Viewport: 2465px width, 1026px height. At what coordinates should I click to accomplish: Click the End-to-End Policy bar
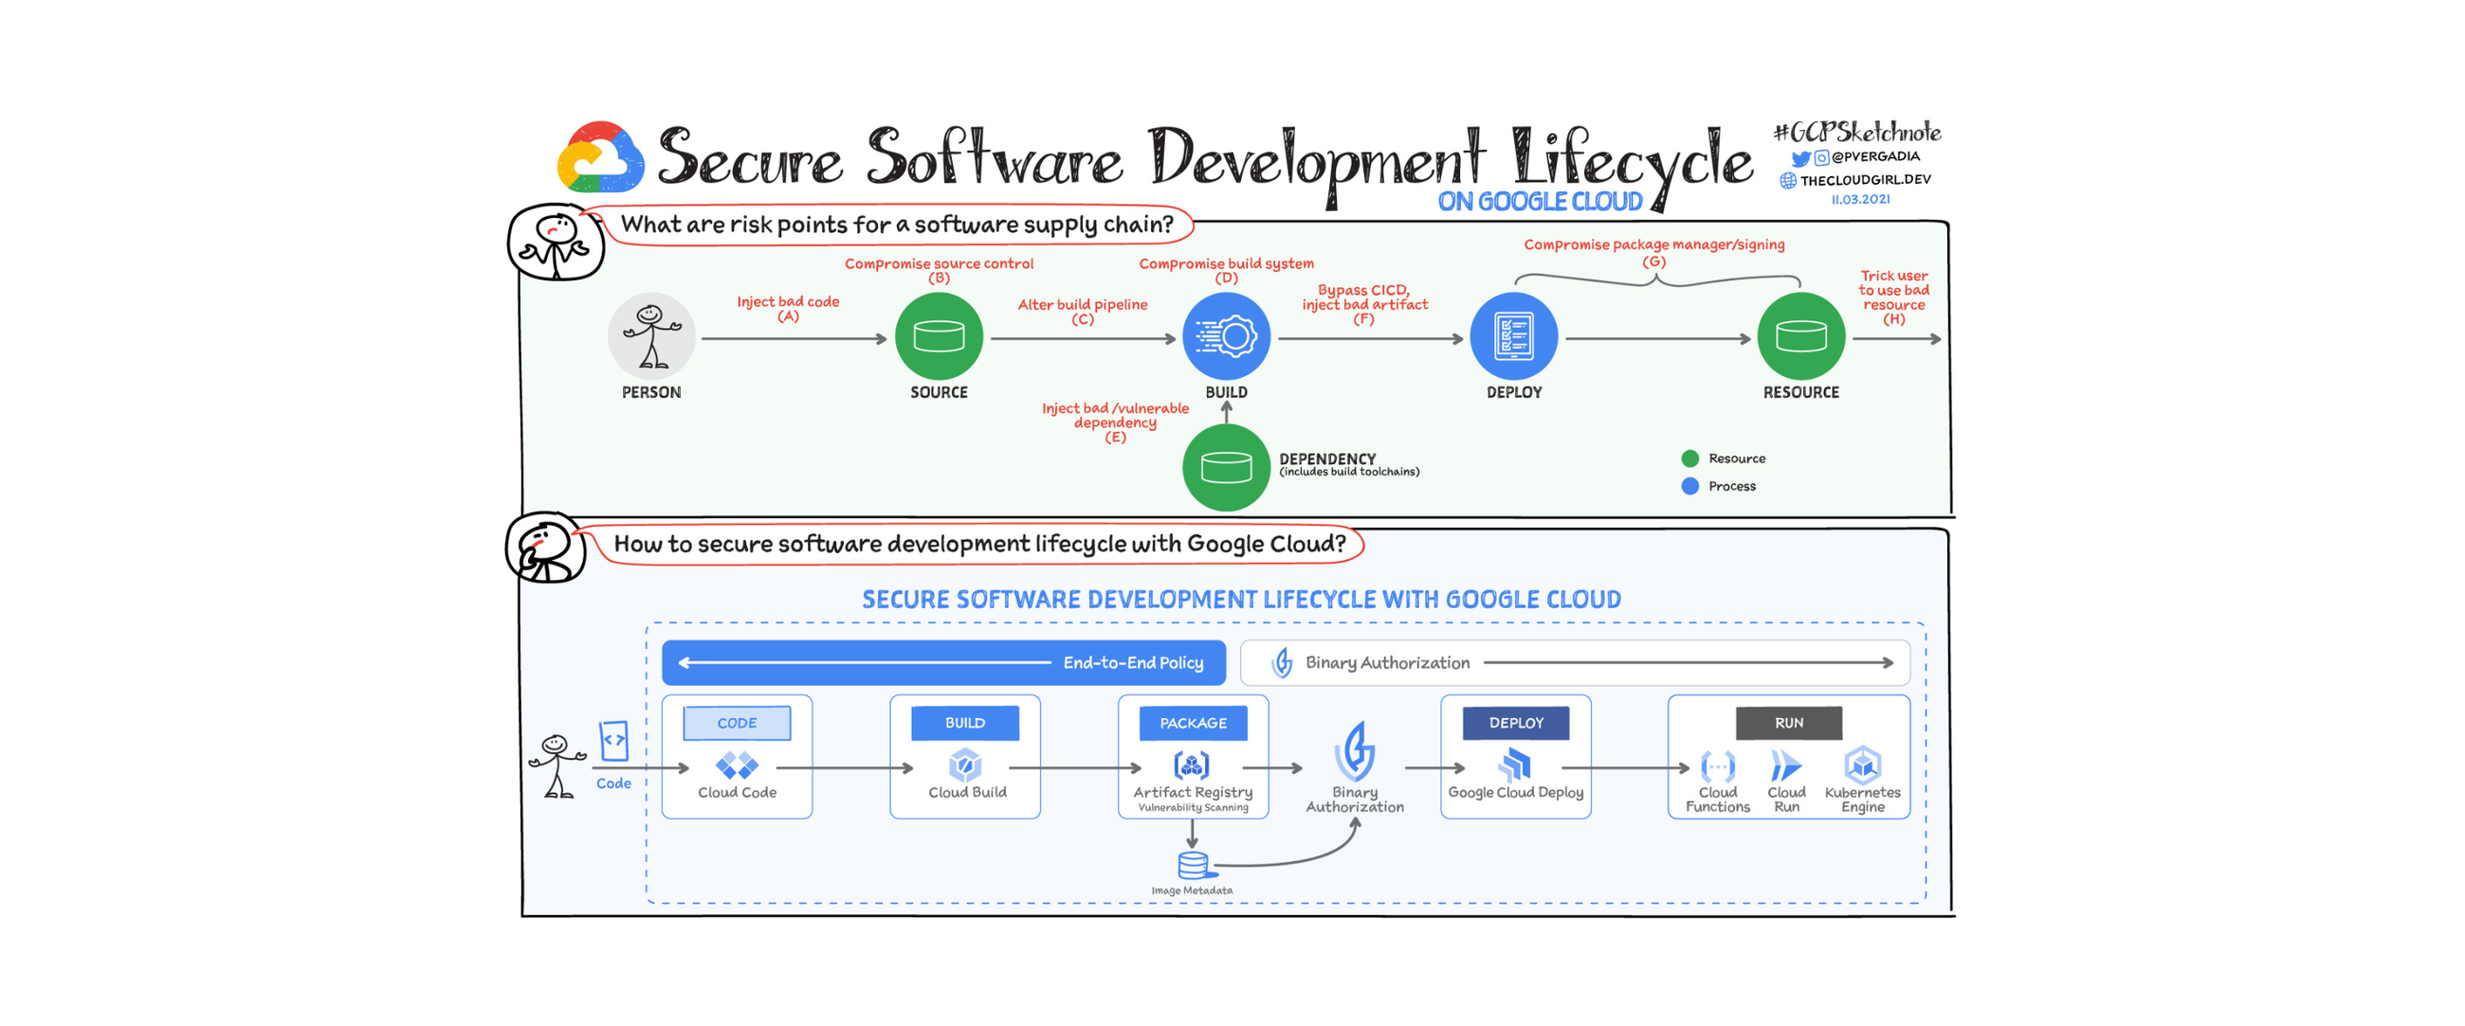pyautogui.click(x=943, y=662)
